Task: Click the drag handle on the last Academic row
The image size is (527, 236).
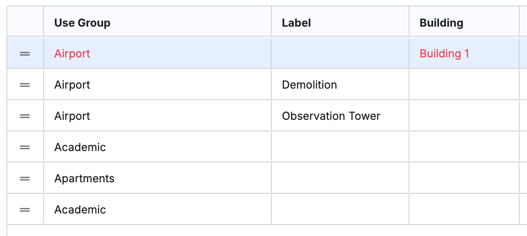Action: pyautogui.click(x=25, y=210)
